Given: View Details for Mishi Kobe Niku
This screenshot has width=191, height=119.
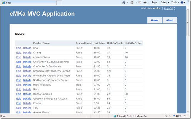Looking at the screenshot, I should click(x=27, y=85).
